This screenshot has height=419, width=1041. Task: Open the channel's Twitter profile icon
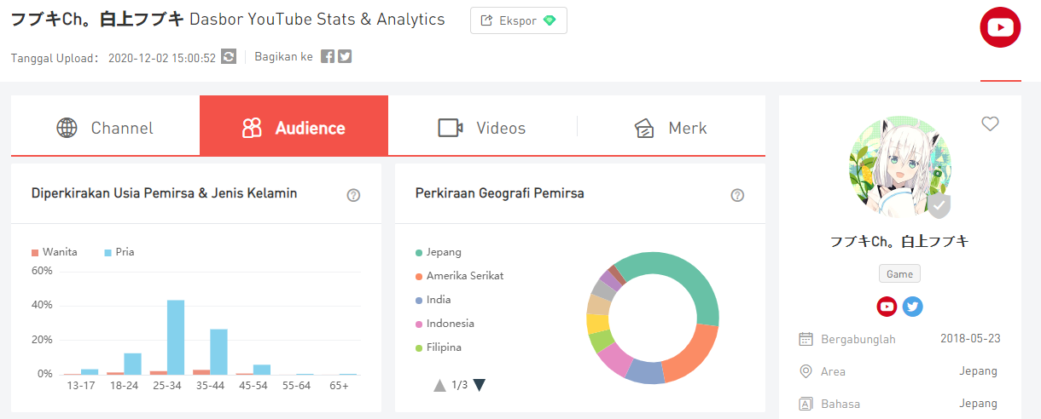click(912, 307)
